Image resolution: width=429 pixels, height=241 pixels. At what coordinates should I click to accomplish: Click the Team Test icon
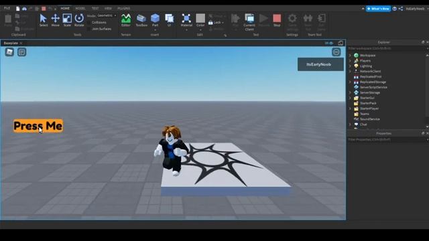coord(308,18)
